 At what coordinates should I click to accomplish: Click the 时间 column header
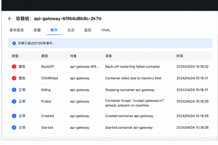point(180,56)
